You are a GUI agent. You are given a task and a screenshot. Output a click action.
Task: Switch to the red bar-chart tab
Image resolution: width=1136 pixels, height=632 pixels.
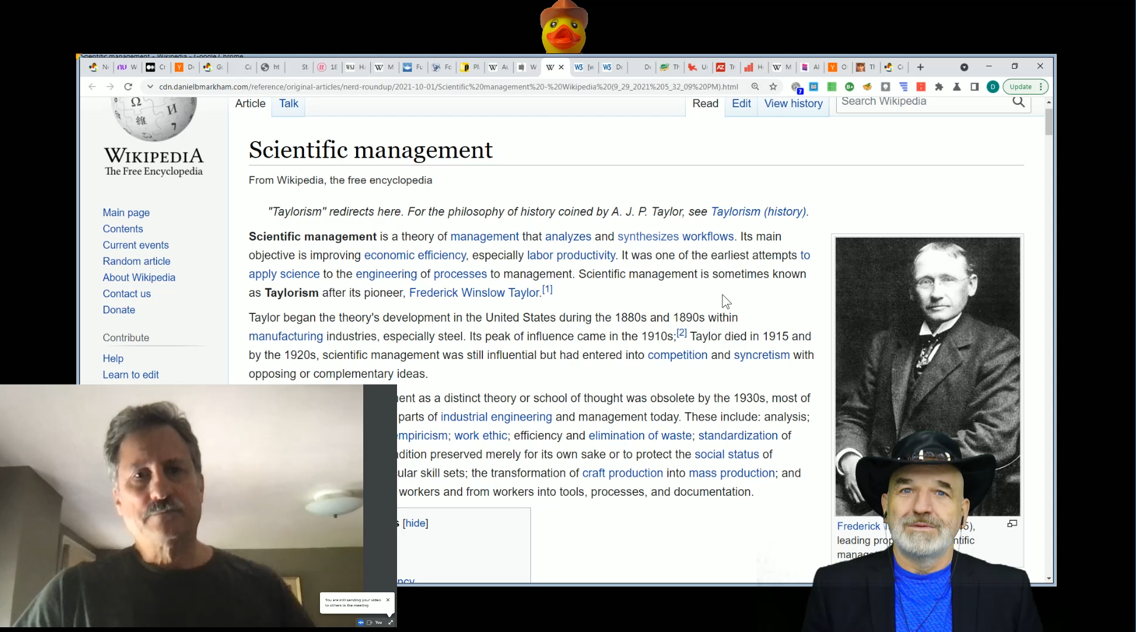coord(754,67)
